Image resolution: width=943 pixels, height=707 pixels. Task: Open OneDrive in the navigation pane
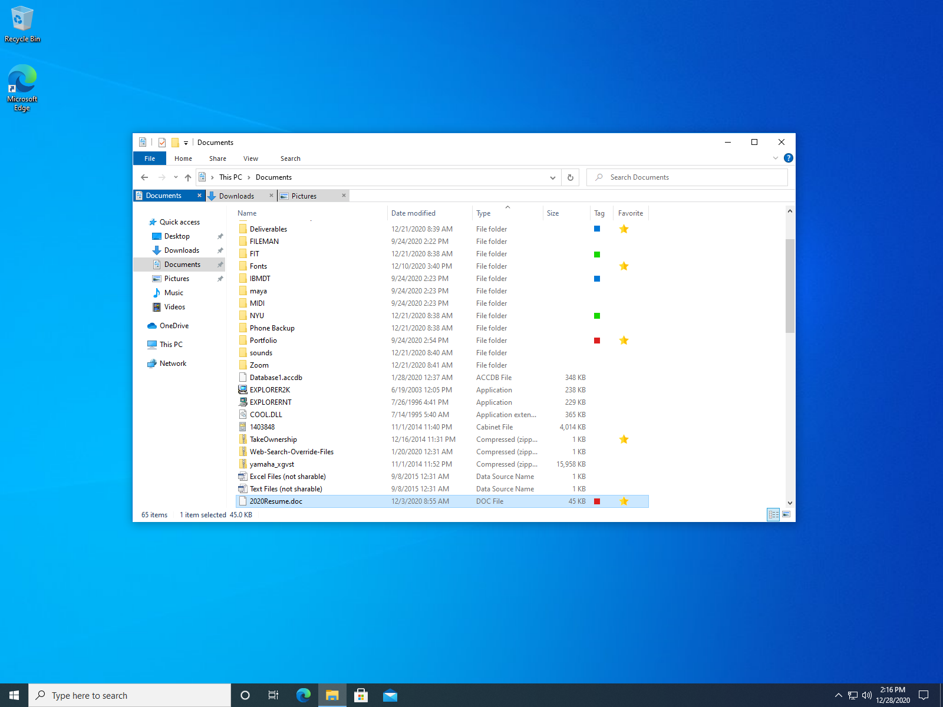point(174,326)
